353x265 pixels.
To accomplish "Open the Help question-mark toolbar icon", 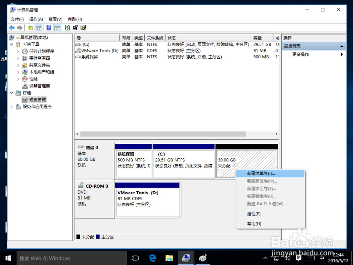I will click(x=49, y=28).
